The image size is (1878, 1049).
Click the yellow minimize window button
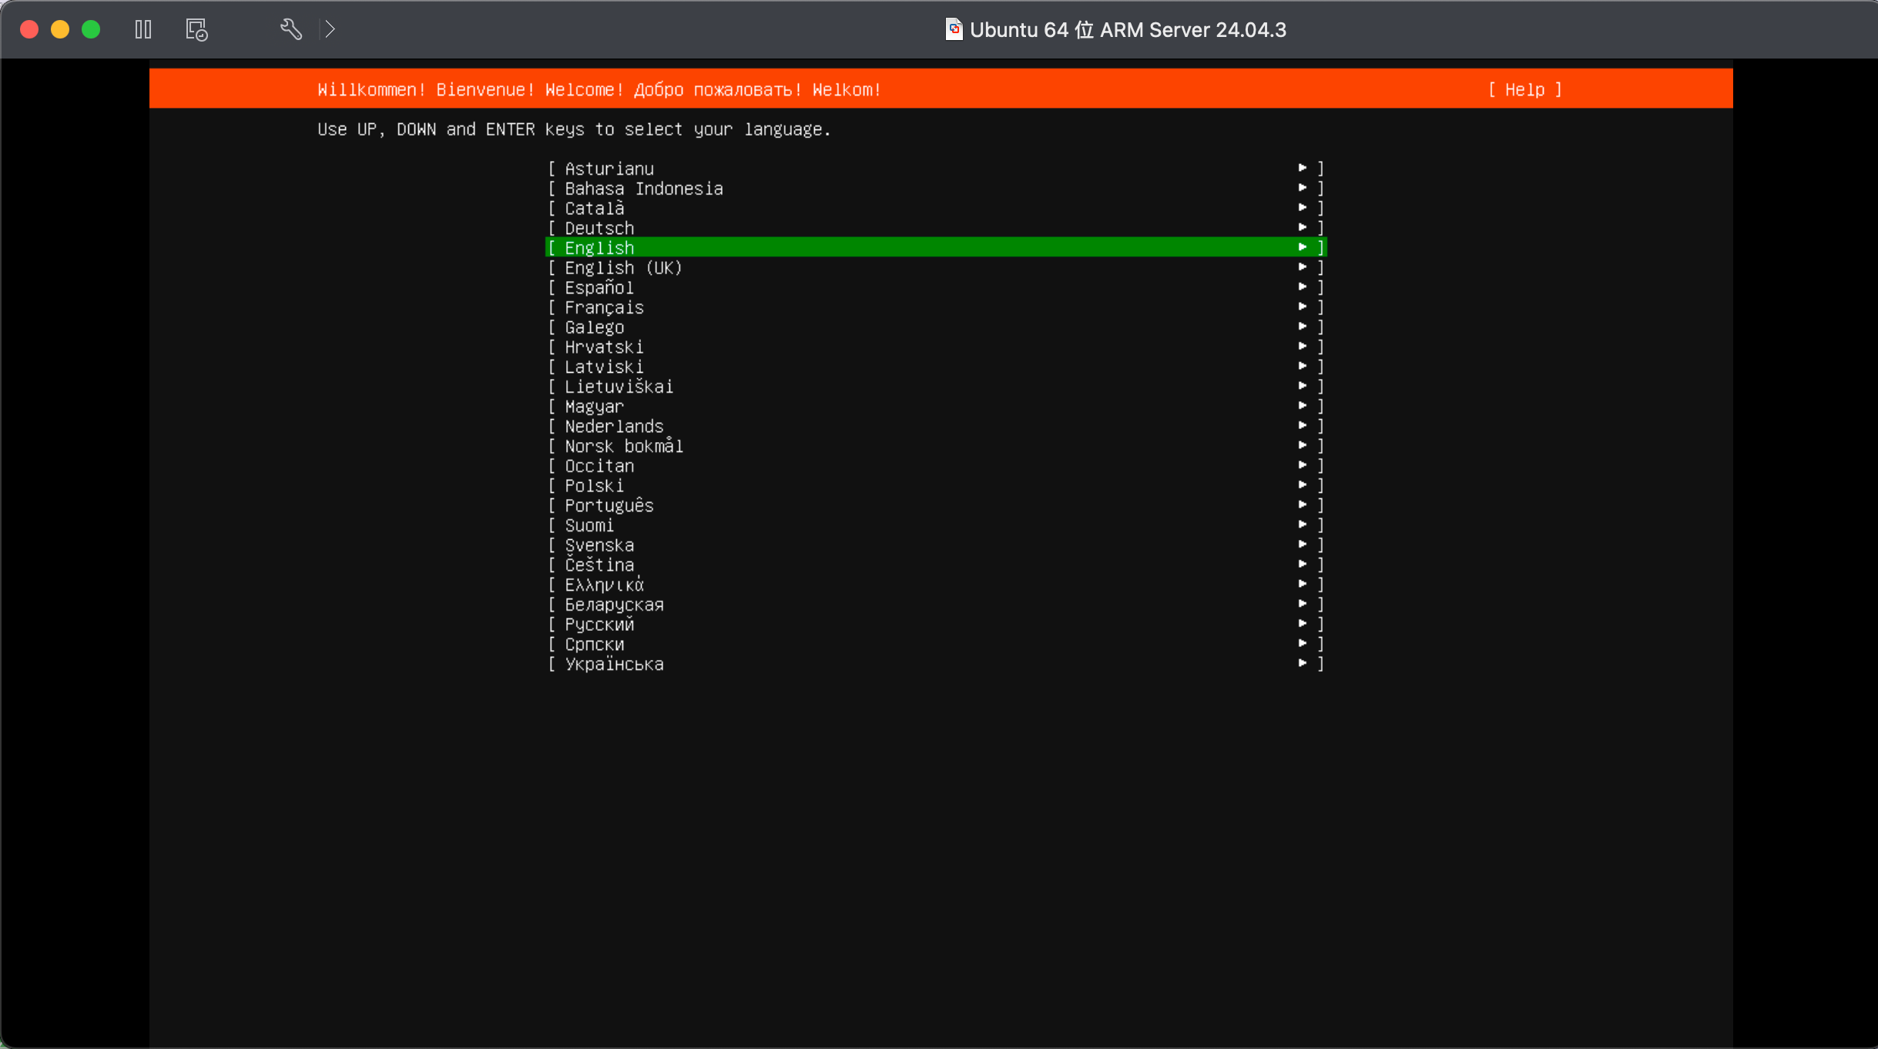tap(60, 29)
